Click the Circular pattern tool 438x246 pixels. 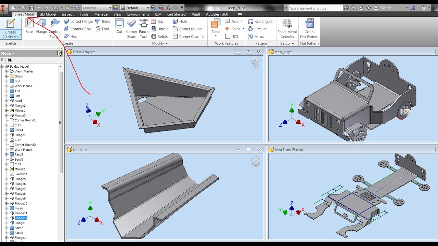pyautogui.click(x=257, y=29)
